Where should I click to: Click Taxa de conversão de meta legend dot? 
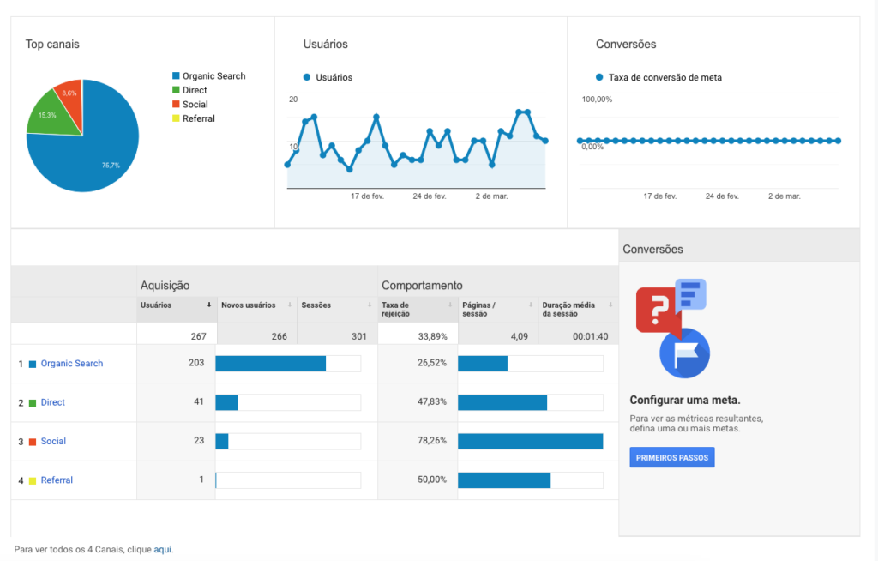(x=599, y=77)
